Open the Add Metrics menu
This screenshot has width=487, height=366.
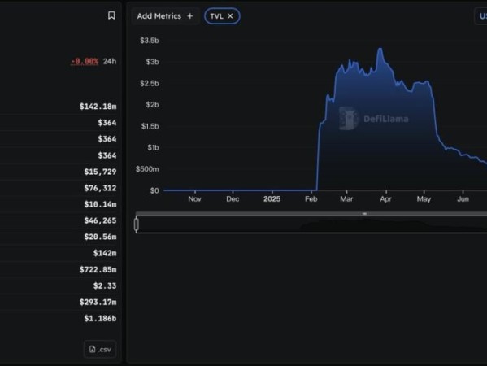click(165, 16)
